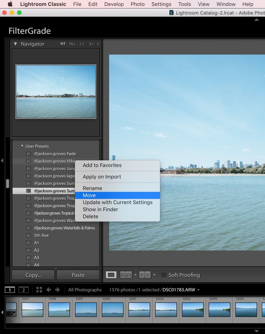
Task: Select second window display button 2
Action: [x=23, y=290]
